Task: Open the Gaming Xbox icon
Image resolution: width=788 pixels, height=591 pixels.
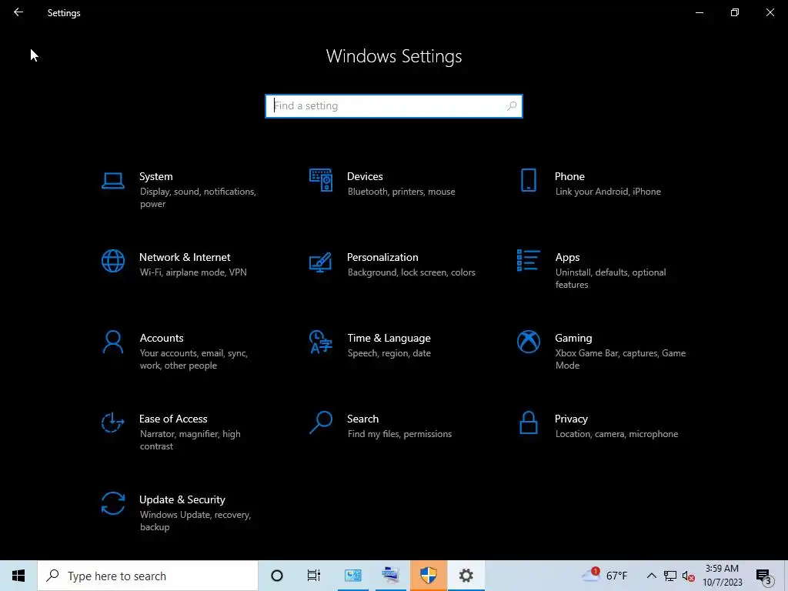Action: 528,342
